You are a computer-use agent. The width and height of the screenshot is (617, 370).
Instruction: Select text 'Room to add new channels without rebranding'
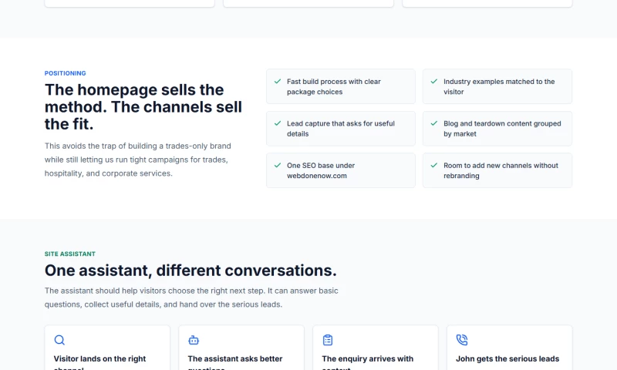[x=501, y=170]
